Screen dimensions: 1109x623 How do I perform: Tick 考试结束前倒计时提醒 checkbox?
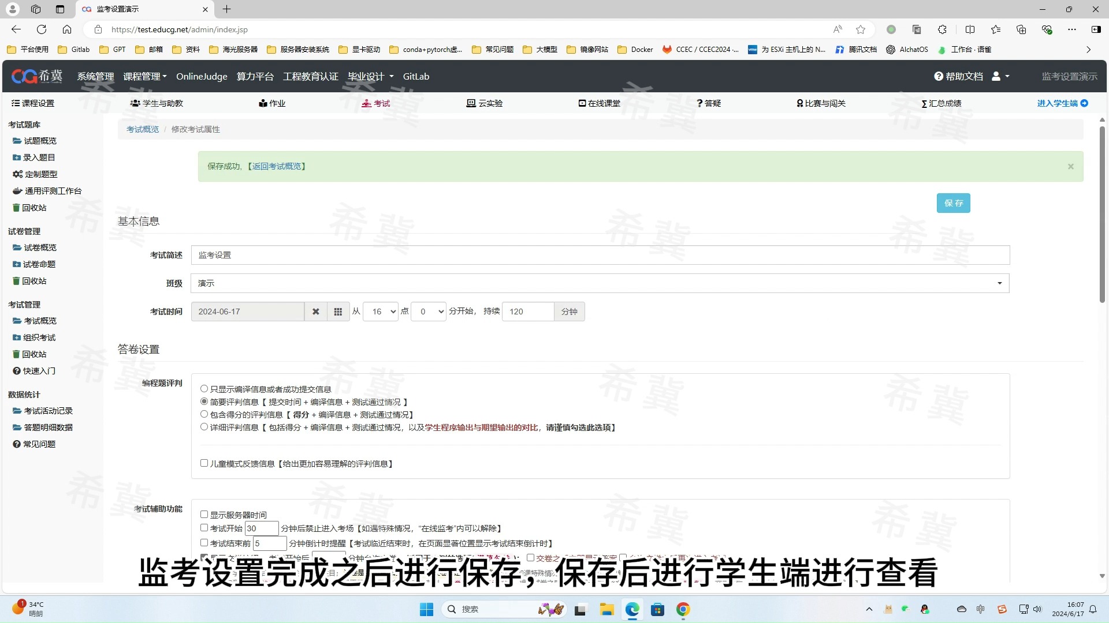204,543
